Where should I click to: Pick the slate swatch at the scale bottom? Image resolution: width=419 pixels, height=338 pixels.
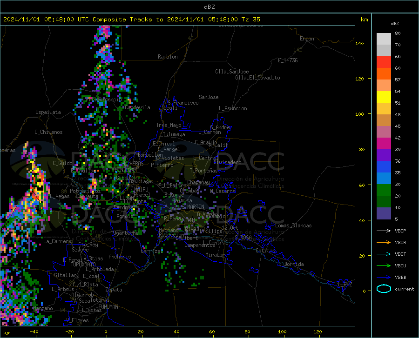384,213
